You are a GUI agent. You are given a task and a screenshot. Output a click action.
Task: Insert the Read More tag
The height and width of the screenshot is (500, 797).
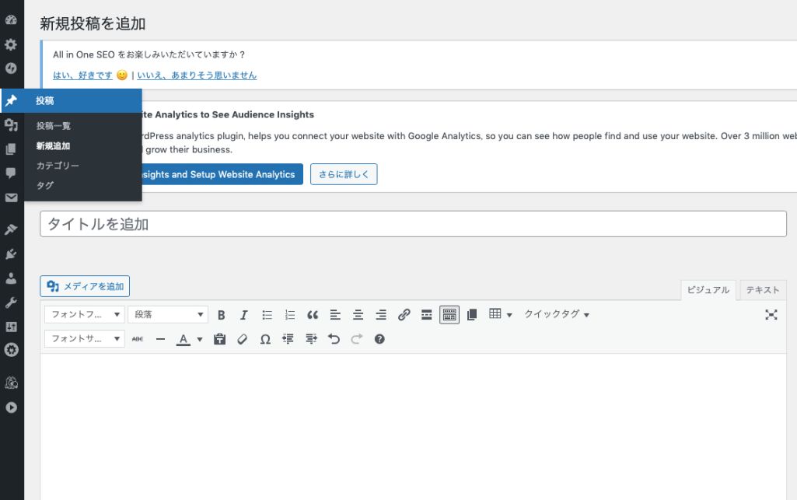[426, 315]
